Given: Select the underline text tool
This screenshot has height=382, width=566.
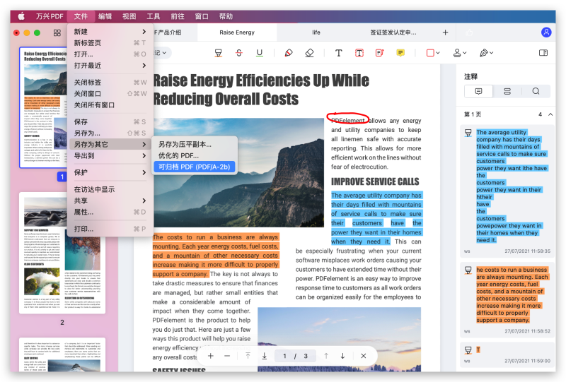Looking at the screenshot, I should (259, 53).
